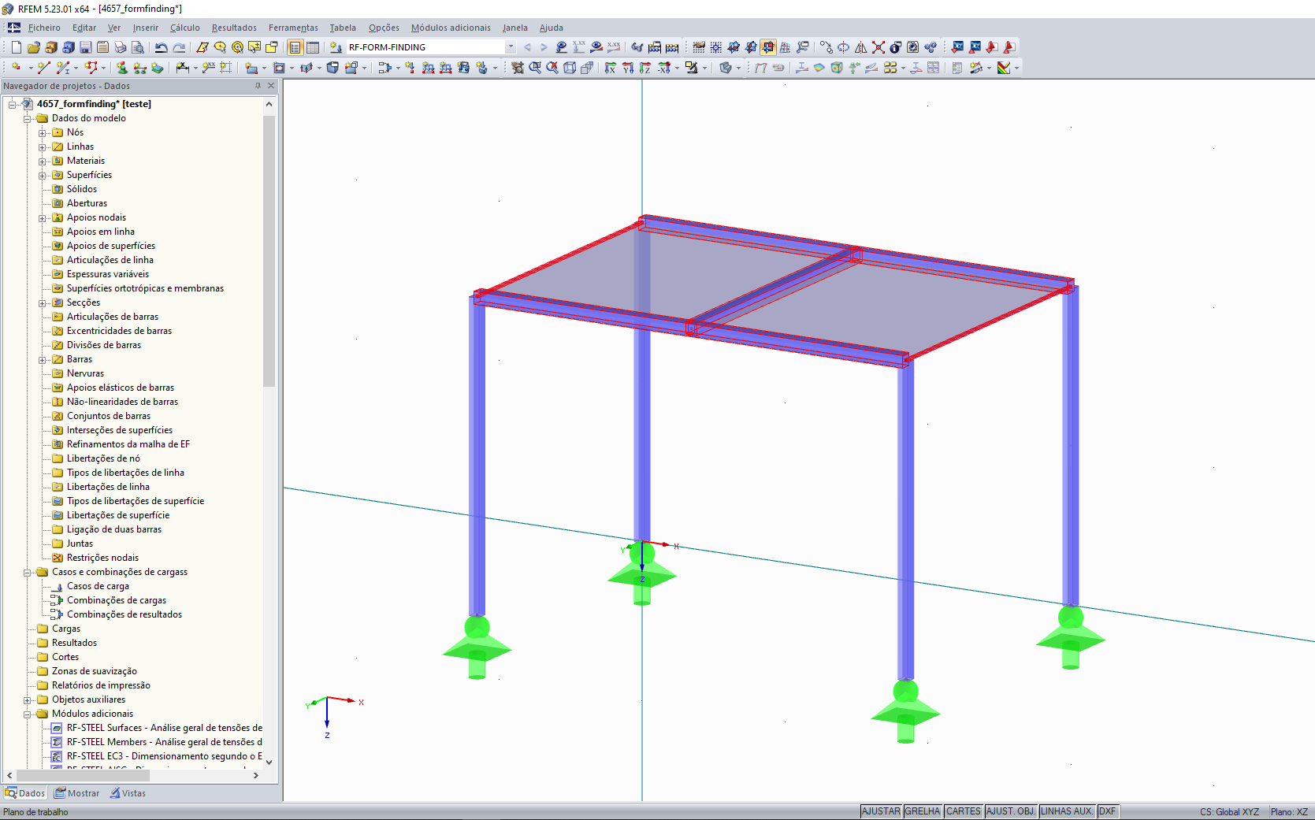This screenshot has width=1315, height=820.
Task: Click the mirror objects icon in the toolbar
Action: tap(862, 47)
